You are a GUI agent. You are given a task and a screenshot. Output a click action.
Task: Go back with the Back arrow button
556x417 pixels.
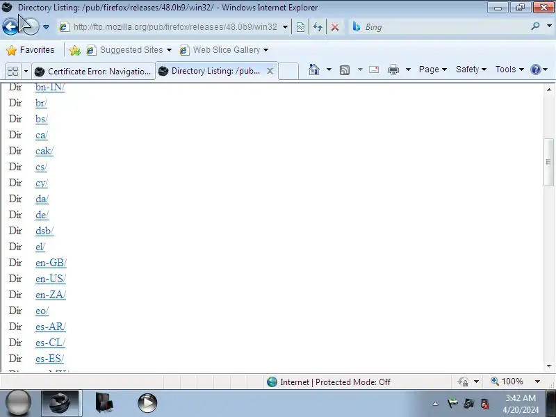pos(10,26)
